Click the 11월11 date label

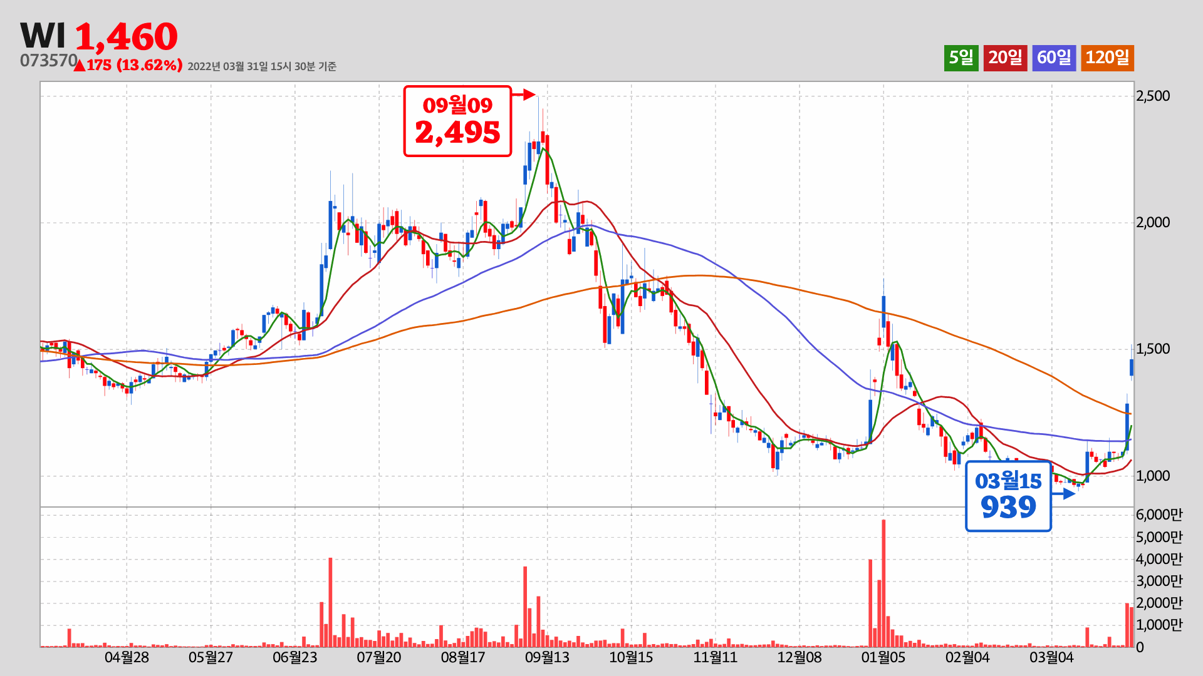click(x=715, y=657)
